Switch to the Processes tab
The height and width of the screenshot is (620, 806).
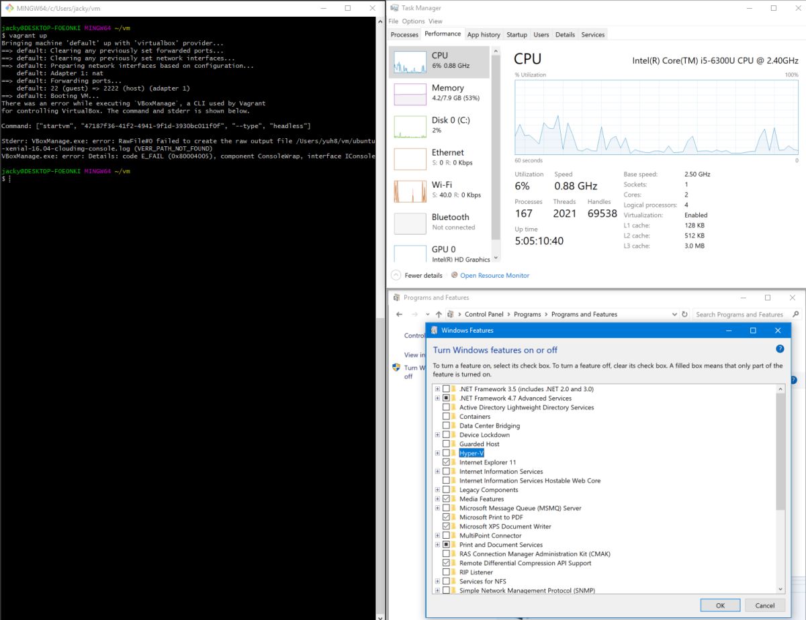404,35
